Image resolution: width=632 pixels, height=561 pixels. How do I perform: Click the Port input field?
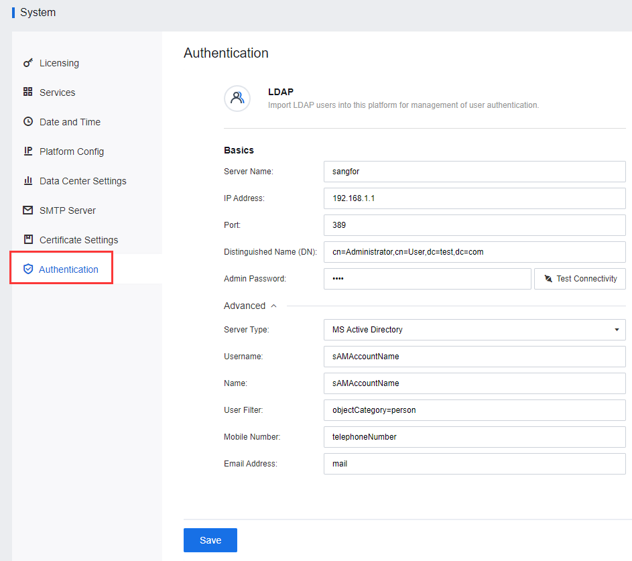click(475, 225)
